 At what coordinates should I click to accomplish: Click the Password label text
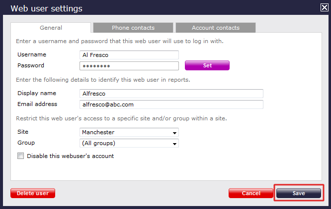(31, 65)
